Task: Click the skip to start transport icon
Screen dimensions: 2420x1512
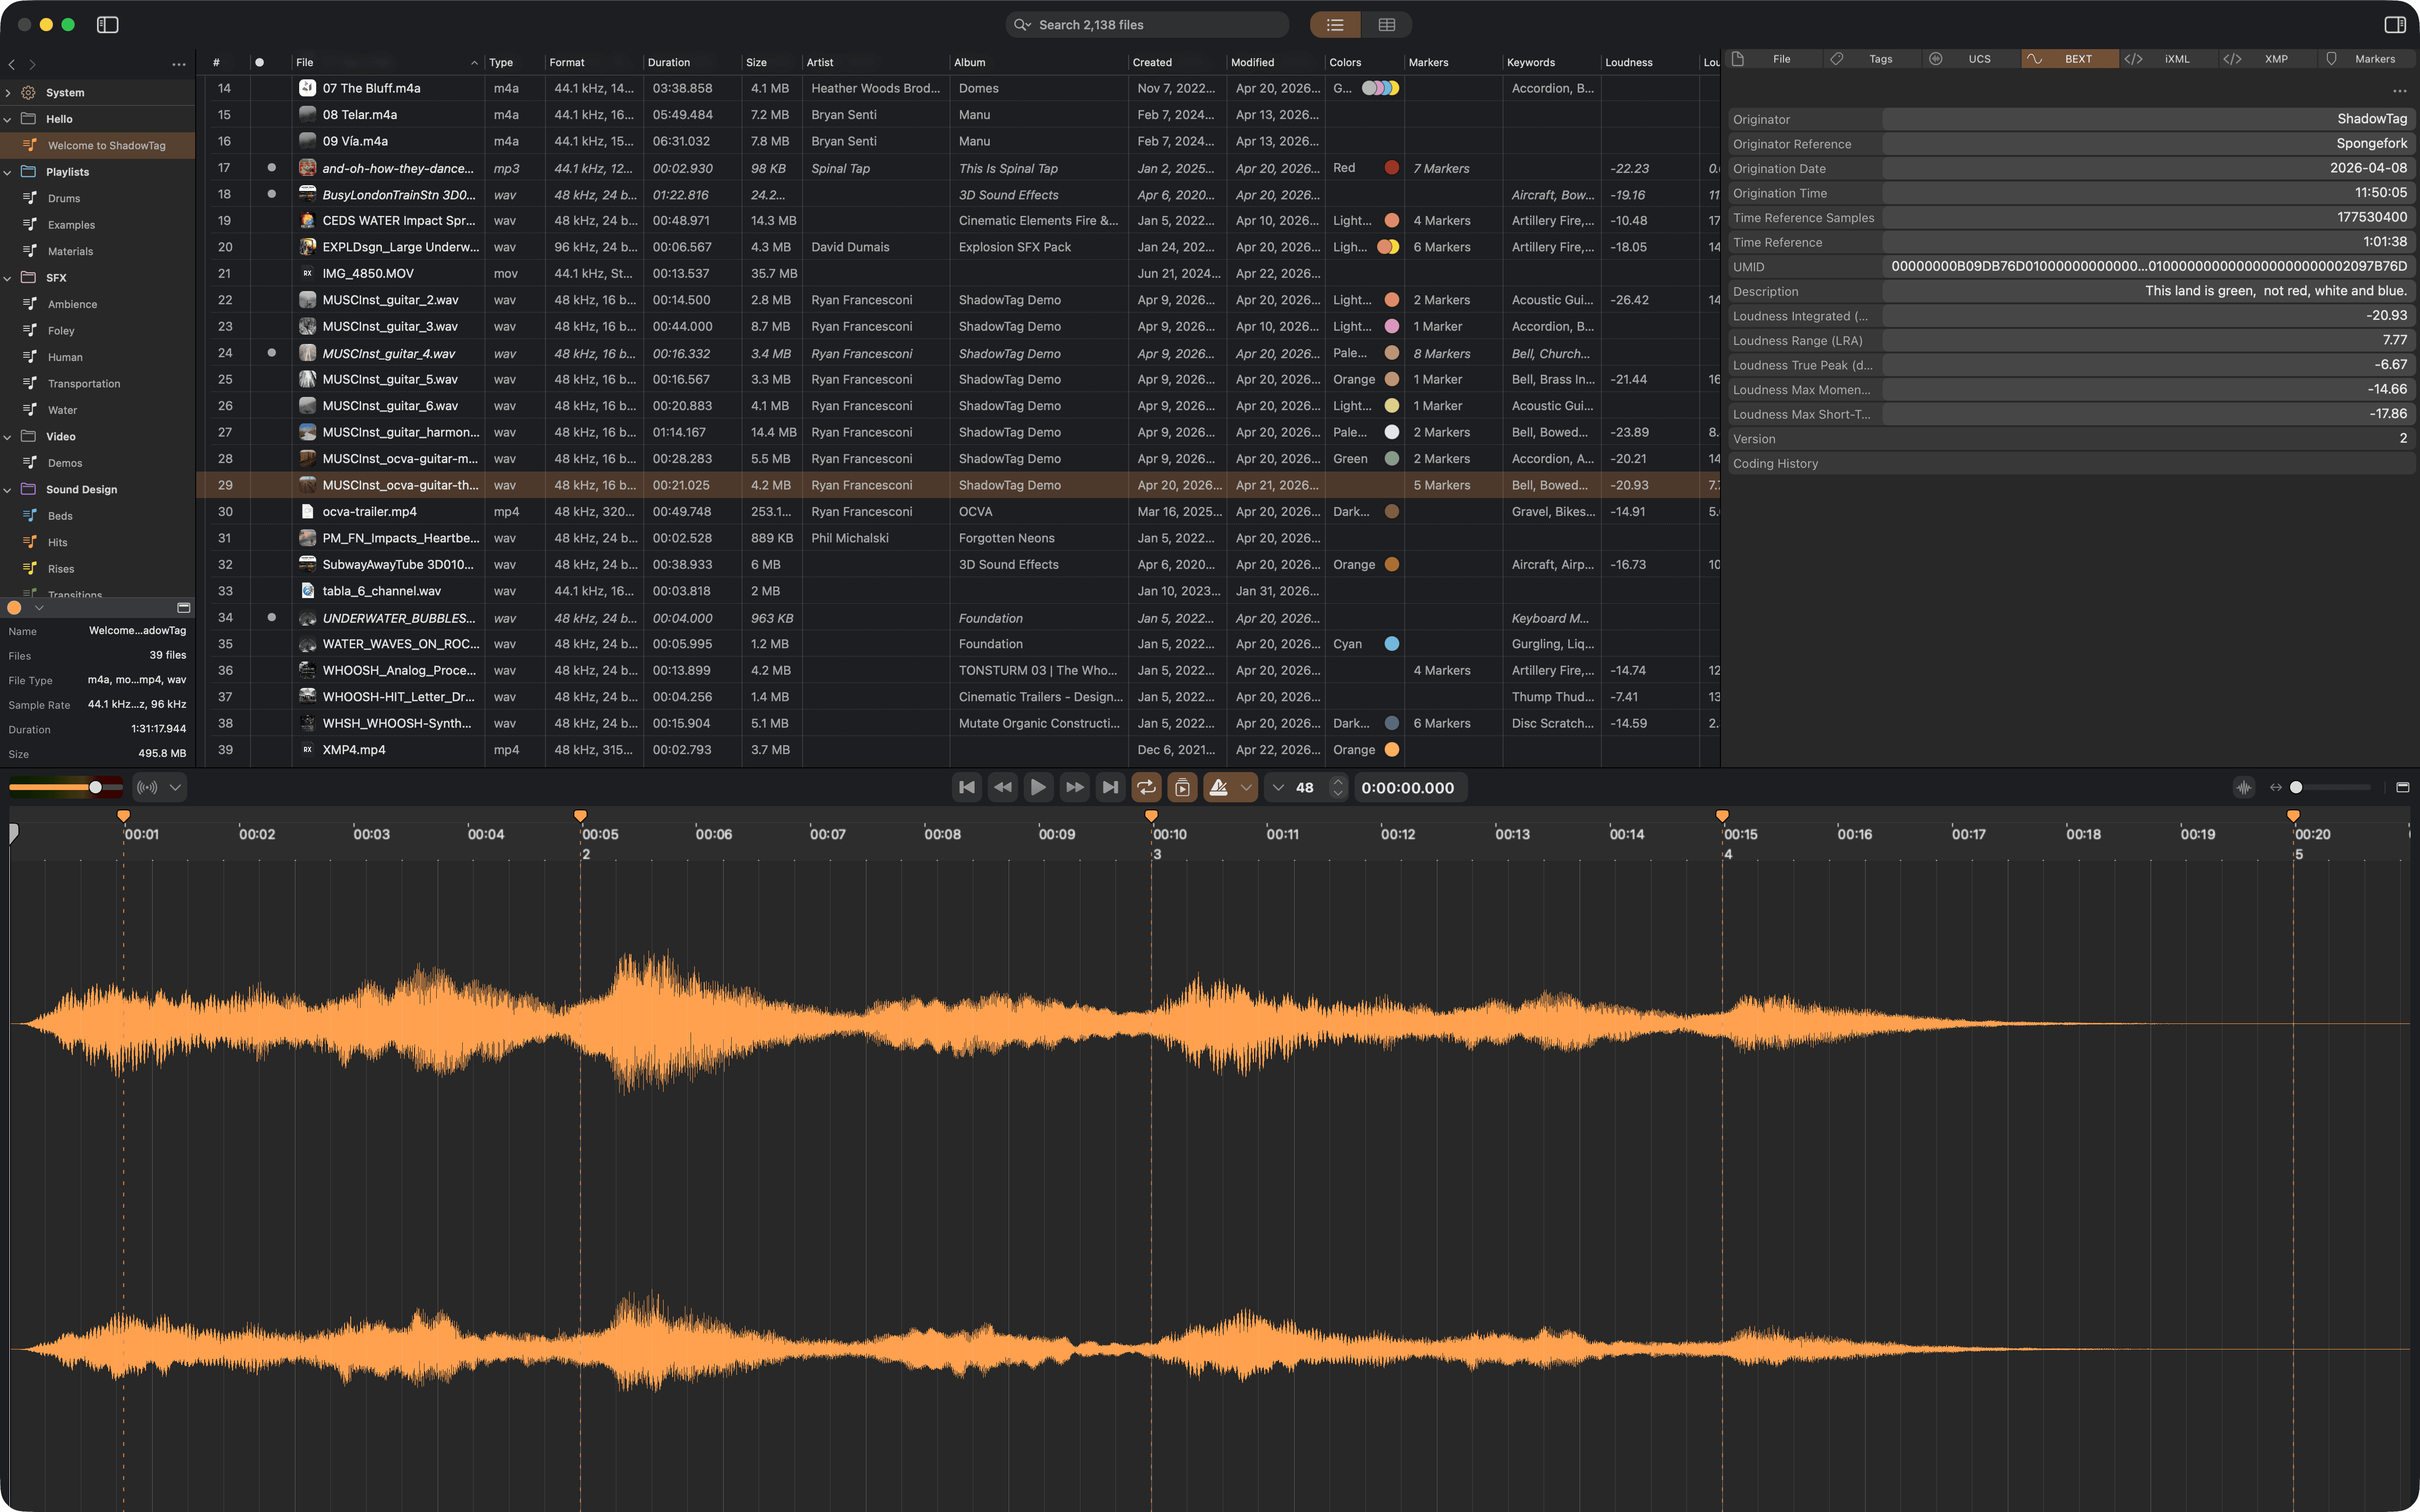Action: [x=966, y=787]
